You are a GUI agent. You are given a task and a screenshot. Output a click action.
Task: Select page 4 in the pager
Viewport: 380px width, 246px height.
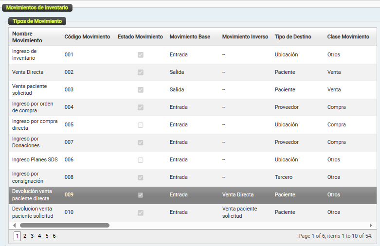coord(39,236)
